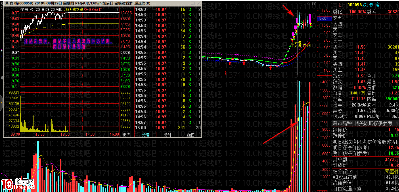Click the 13:00 label on intraday time axis
Image resolution: width=399 pixels, height=192 pixels.
[65, 134]
